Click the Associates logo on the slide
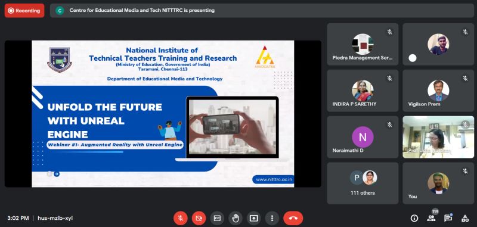 265,57
